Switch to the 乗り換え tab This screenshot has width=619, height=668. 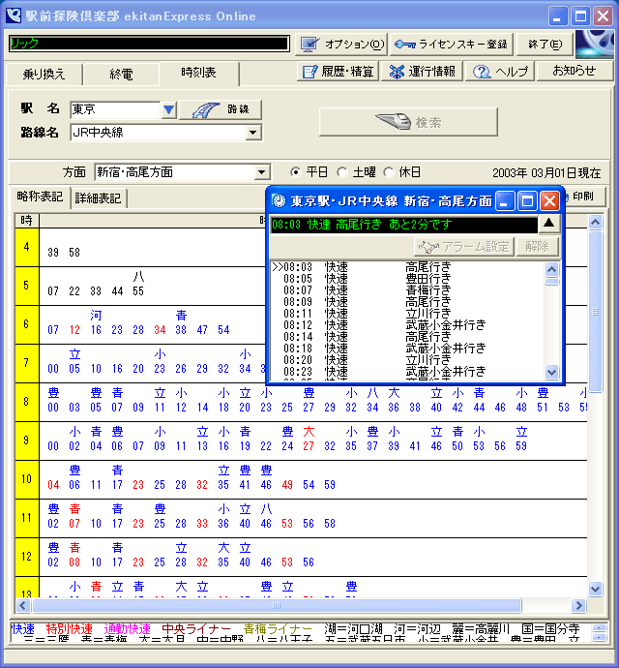coord(44,75)
